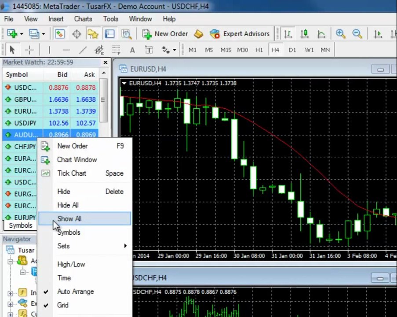Switch to the M15 timeframe
397x317 pixels.
point(226,50)
